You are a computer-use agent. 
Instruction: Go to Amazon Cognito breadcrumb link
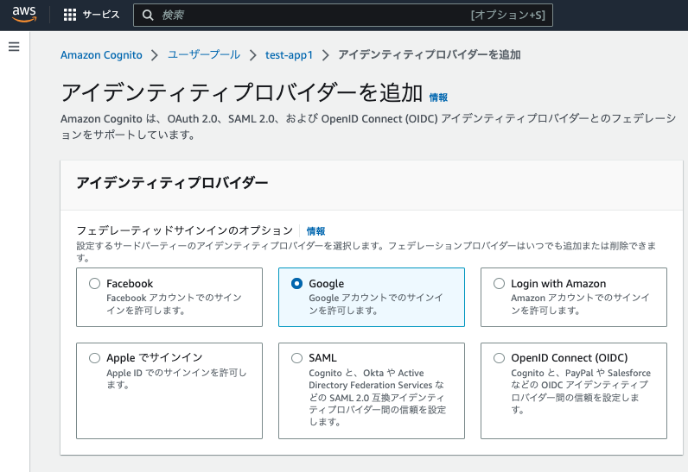tap(101, 55)
